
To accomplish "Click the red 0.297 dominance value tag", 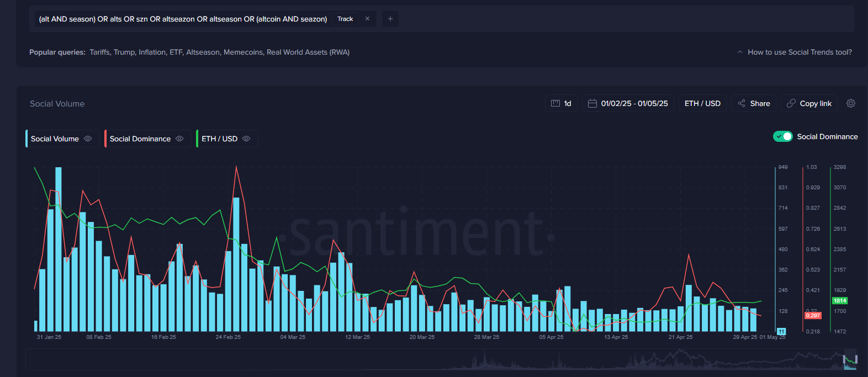I will pyautogui.click(x=813, y=316).
